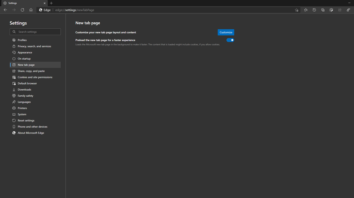Viewport: 354px width, 198px height.
Task: Select On startup settings
Action: point(35,59)
